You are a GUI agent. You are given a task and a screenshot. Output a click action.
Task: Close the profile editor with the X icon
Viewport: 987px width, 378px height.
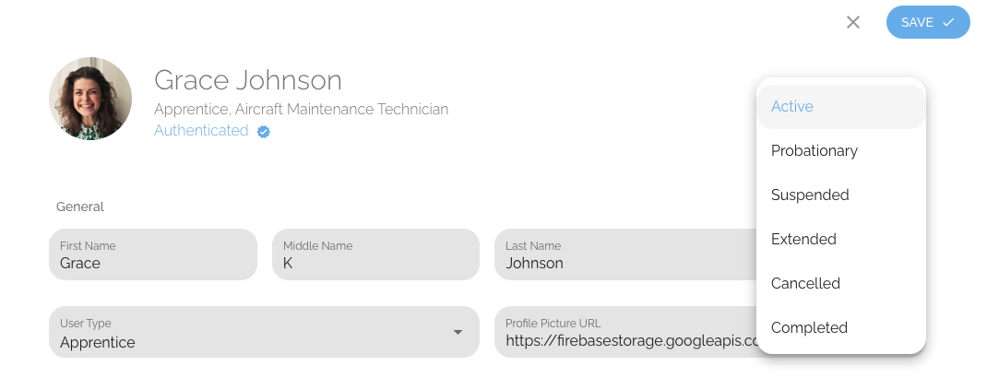tap(853, 23)
